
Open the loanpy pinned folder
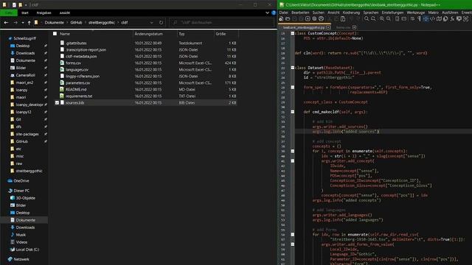click(x=21, y=90)
